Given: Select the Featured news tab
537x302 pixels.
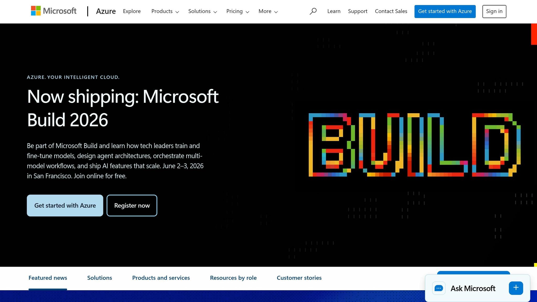Looking at the screenshot, I should pos(48,278).
